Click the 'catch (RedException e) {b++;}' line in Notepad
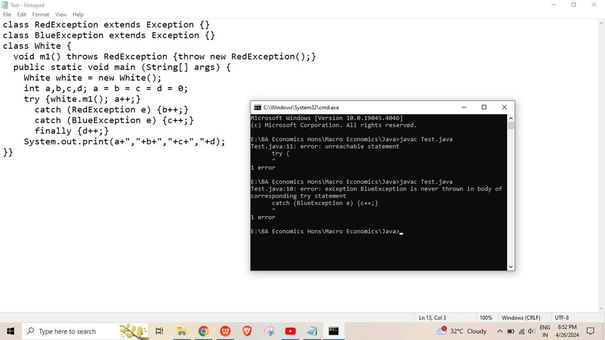Screen dimensions: 605x340 pos(112,109)
